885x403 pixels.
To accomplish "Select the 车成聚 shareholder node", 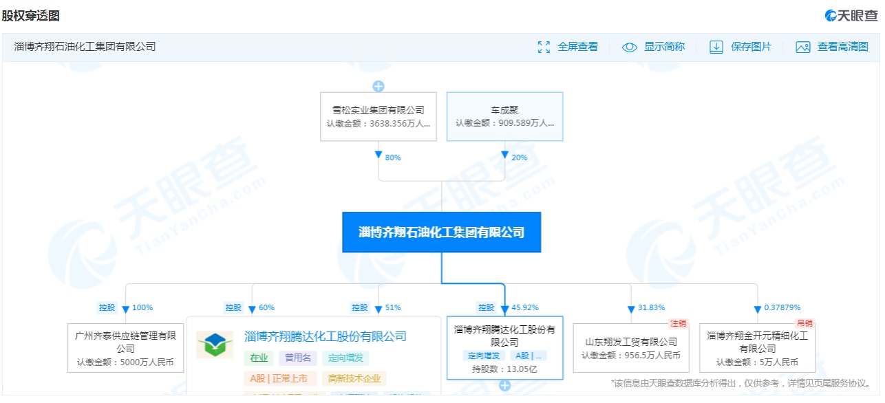I will tap(505, 116).
